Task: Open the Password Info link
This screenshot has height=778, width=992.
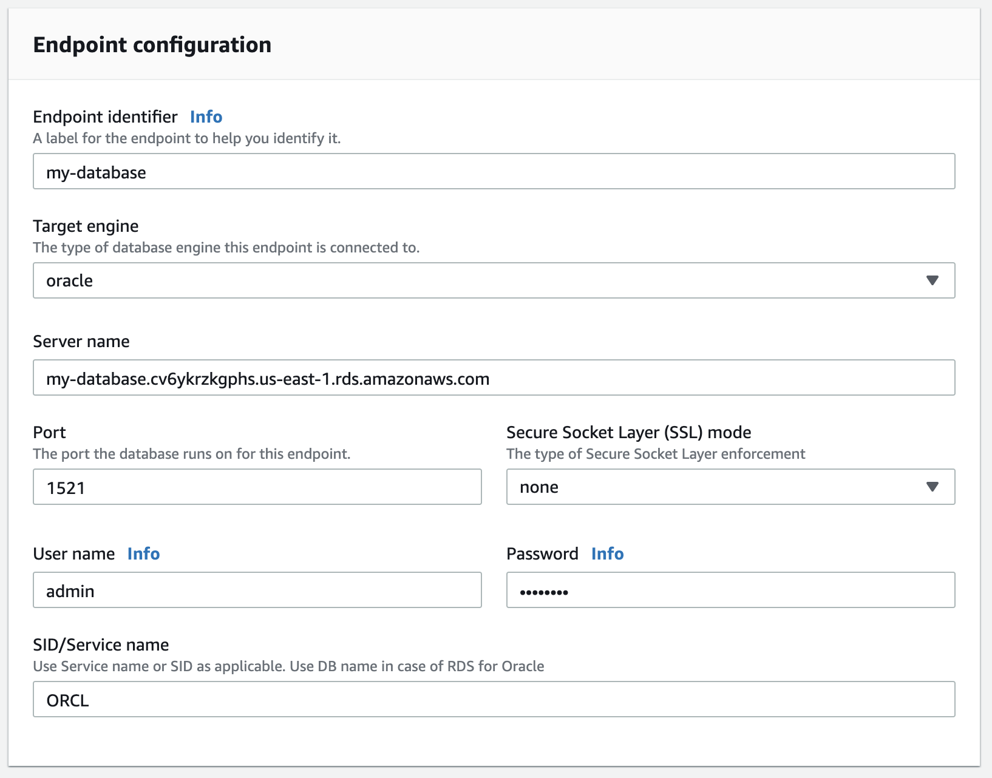Action: coord(607,553)
